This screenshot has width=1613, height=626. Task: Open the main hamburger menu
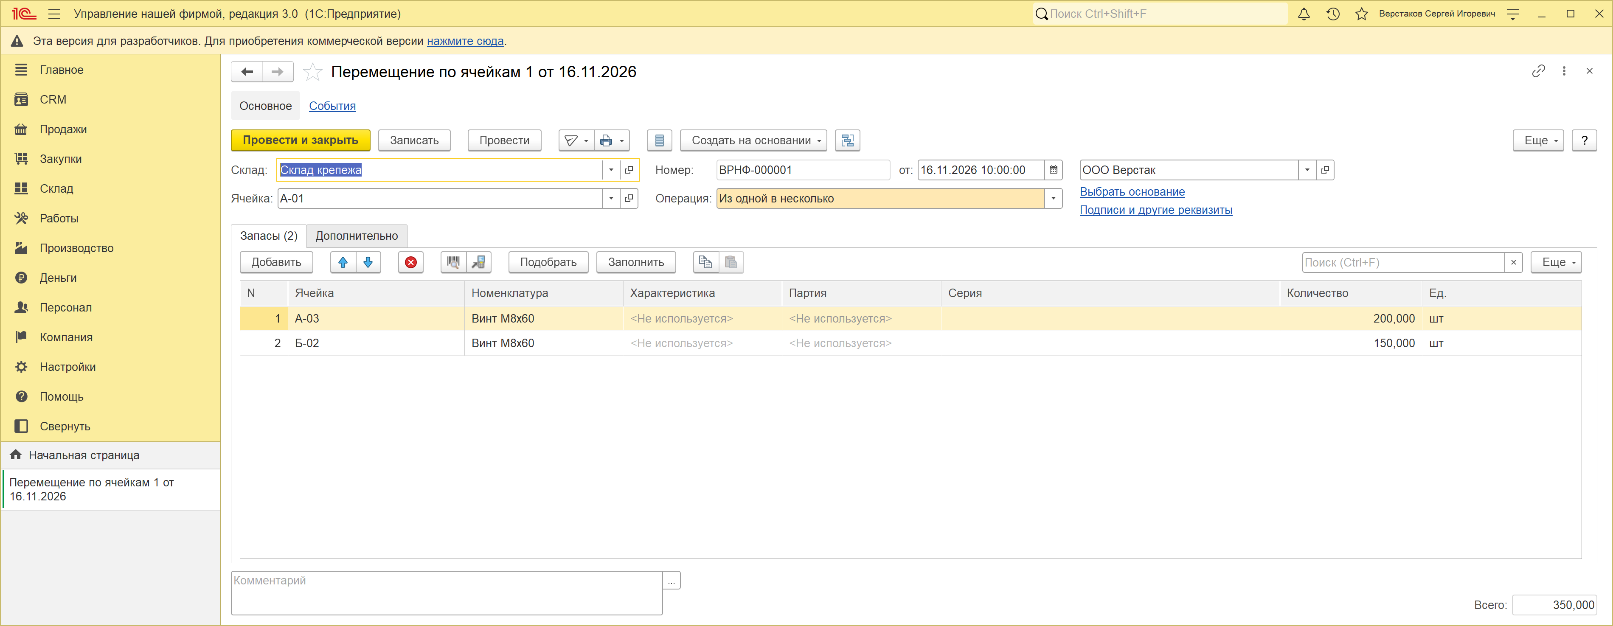54,14
